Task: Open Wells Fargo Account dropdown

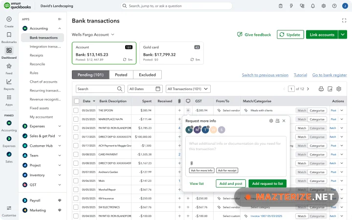Action: (93, 35)
